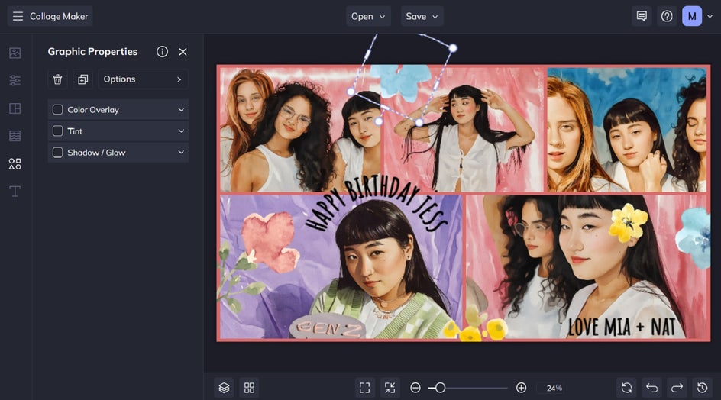Open the Text sidebar tab
Image resolution: width=721 pixels, height=400 pixels.
[15, 192]
